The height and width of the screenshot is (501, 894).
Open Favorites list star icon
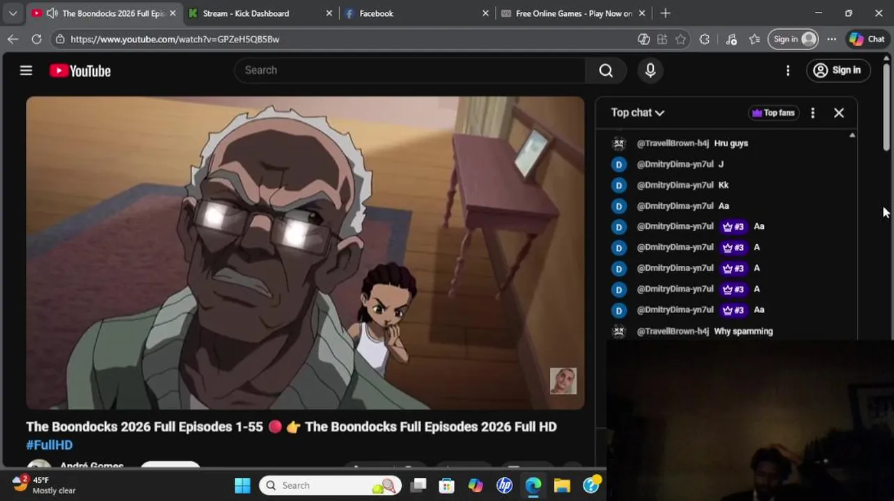click(755, 39)
